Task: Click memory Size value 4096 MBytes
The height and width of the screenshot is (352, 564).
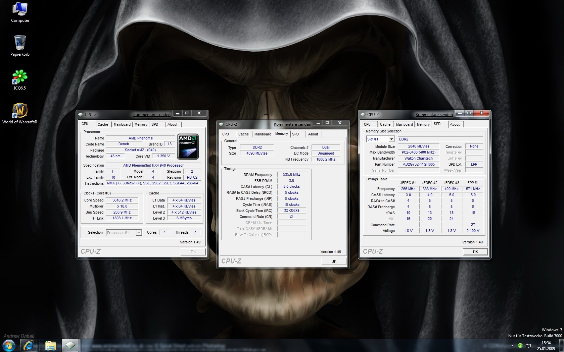Action: tap(257, 154)
